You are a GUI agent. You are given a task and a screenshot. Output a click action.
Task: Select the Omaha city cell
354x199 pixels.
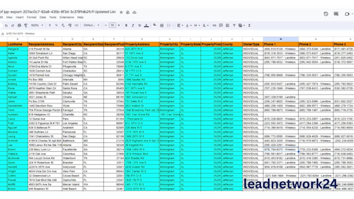coord(72,97)
